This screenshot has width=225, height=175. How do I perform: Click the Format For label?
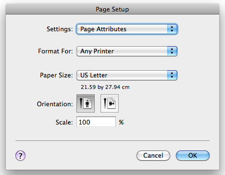(55, 51)
